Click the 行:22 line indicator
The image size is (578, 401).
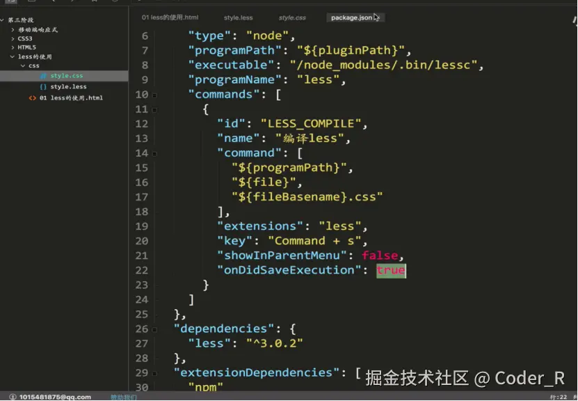[x=558, y=398]
